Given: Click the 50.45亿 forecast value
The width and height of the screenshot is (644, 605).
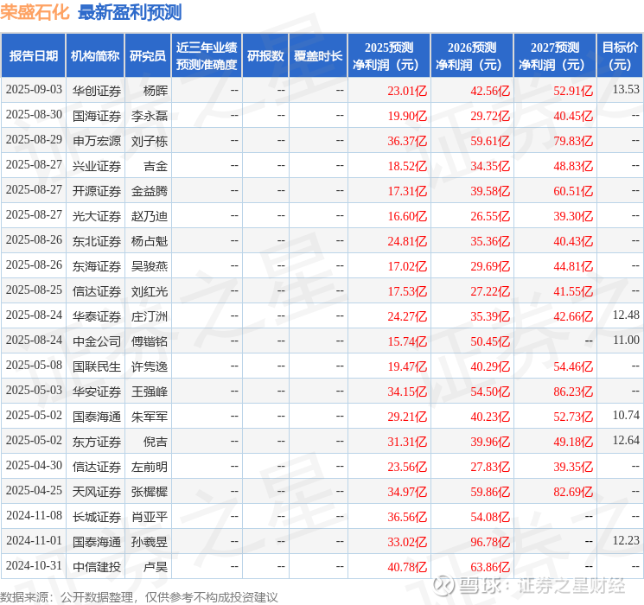Looking at the screenshot, I should click(x=490, y=341).
